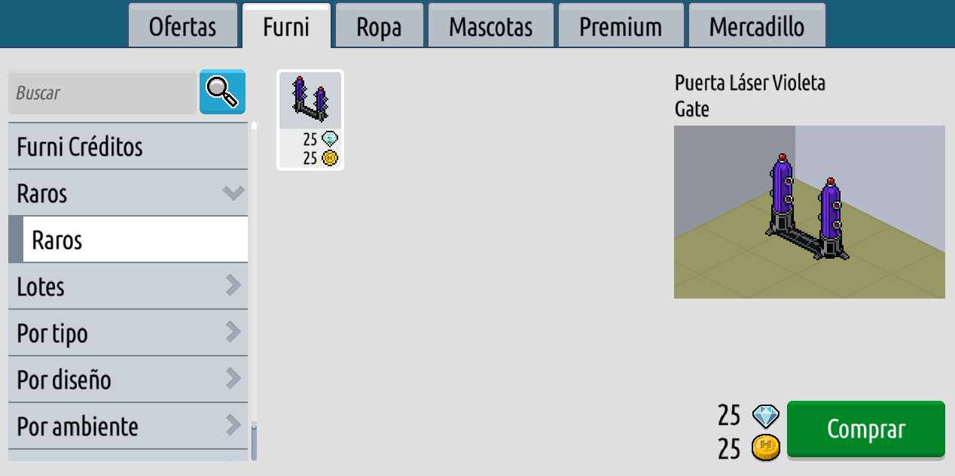Select the Puerta Láser Violeta item thumbnail
Image resolution: width=955 pixels, height=476 pixels.
pos(310,101)
